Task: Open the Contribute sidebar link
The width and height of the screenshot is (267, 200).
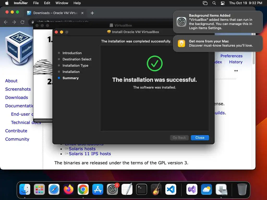Action: (16, 131)
